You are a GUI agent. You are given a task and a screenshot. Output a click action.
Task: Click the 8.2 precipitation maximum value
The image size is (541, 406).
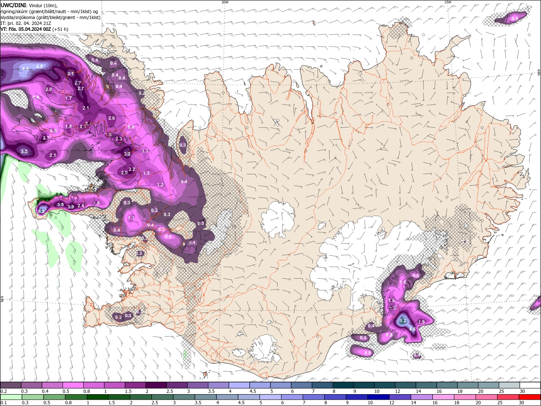(402, 321)
